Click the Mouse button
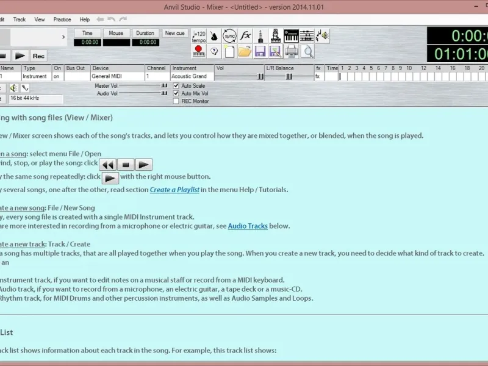Screen dimensions: 488x366 (x=116, y=33)
